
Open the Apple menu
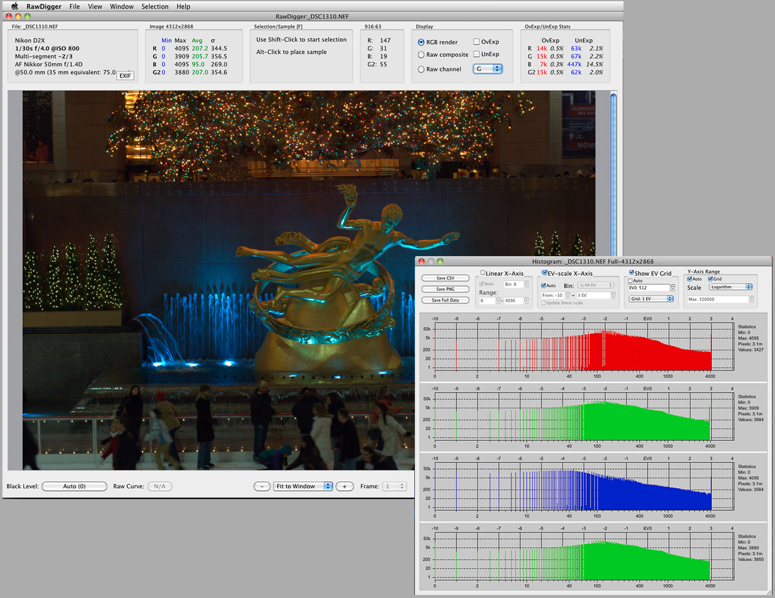(x=14, y=7)
